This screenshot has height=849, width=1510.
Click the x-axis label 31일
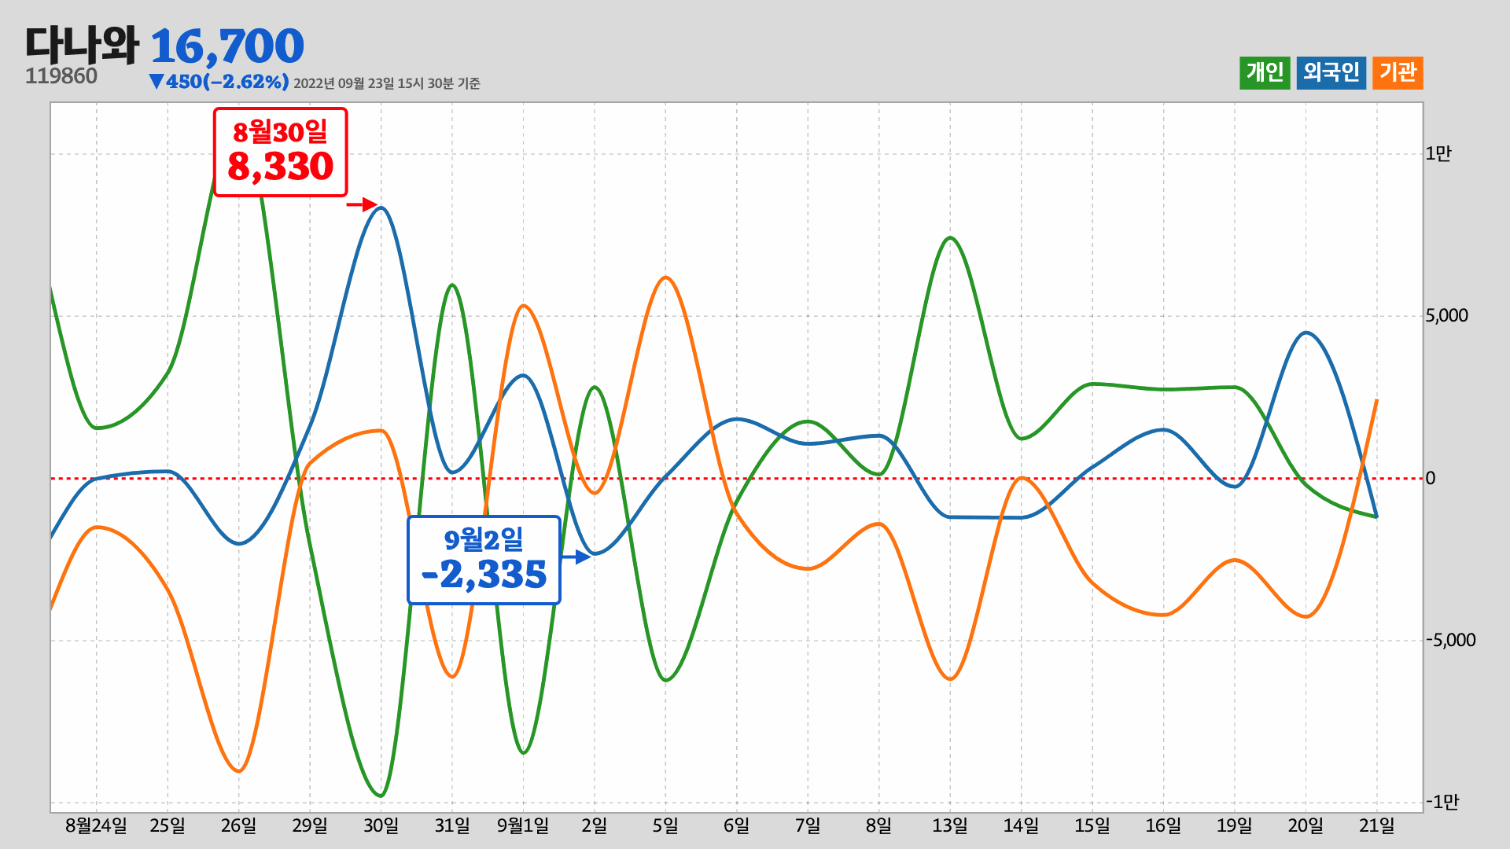pos(452,825)
